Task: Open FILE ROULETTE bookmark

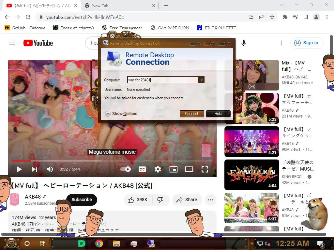Action: click(x=217, y=28)
